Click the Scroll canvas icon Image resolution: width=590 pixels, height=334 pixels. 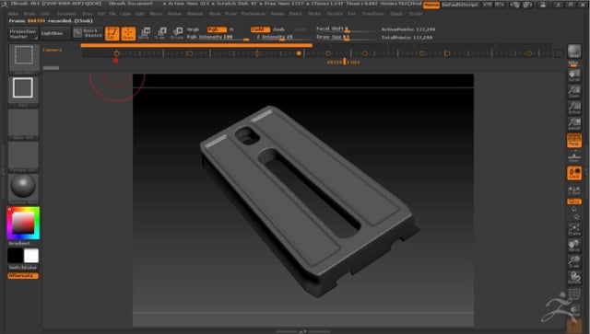click(574, 75)
